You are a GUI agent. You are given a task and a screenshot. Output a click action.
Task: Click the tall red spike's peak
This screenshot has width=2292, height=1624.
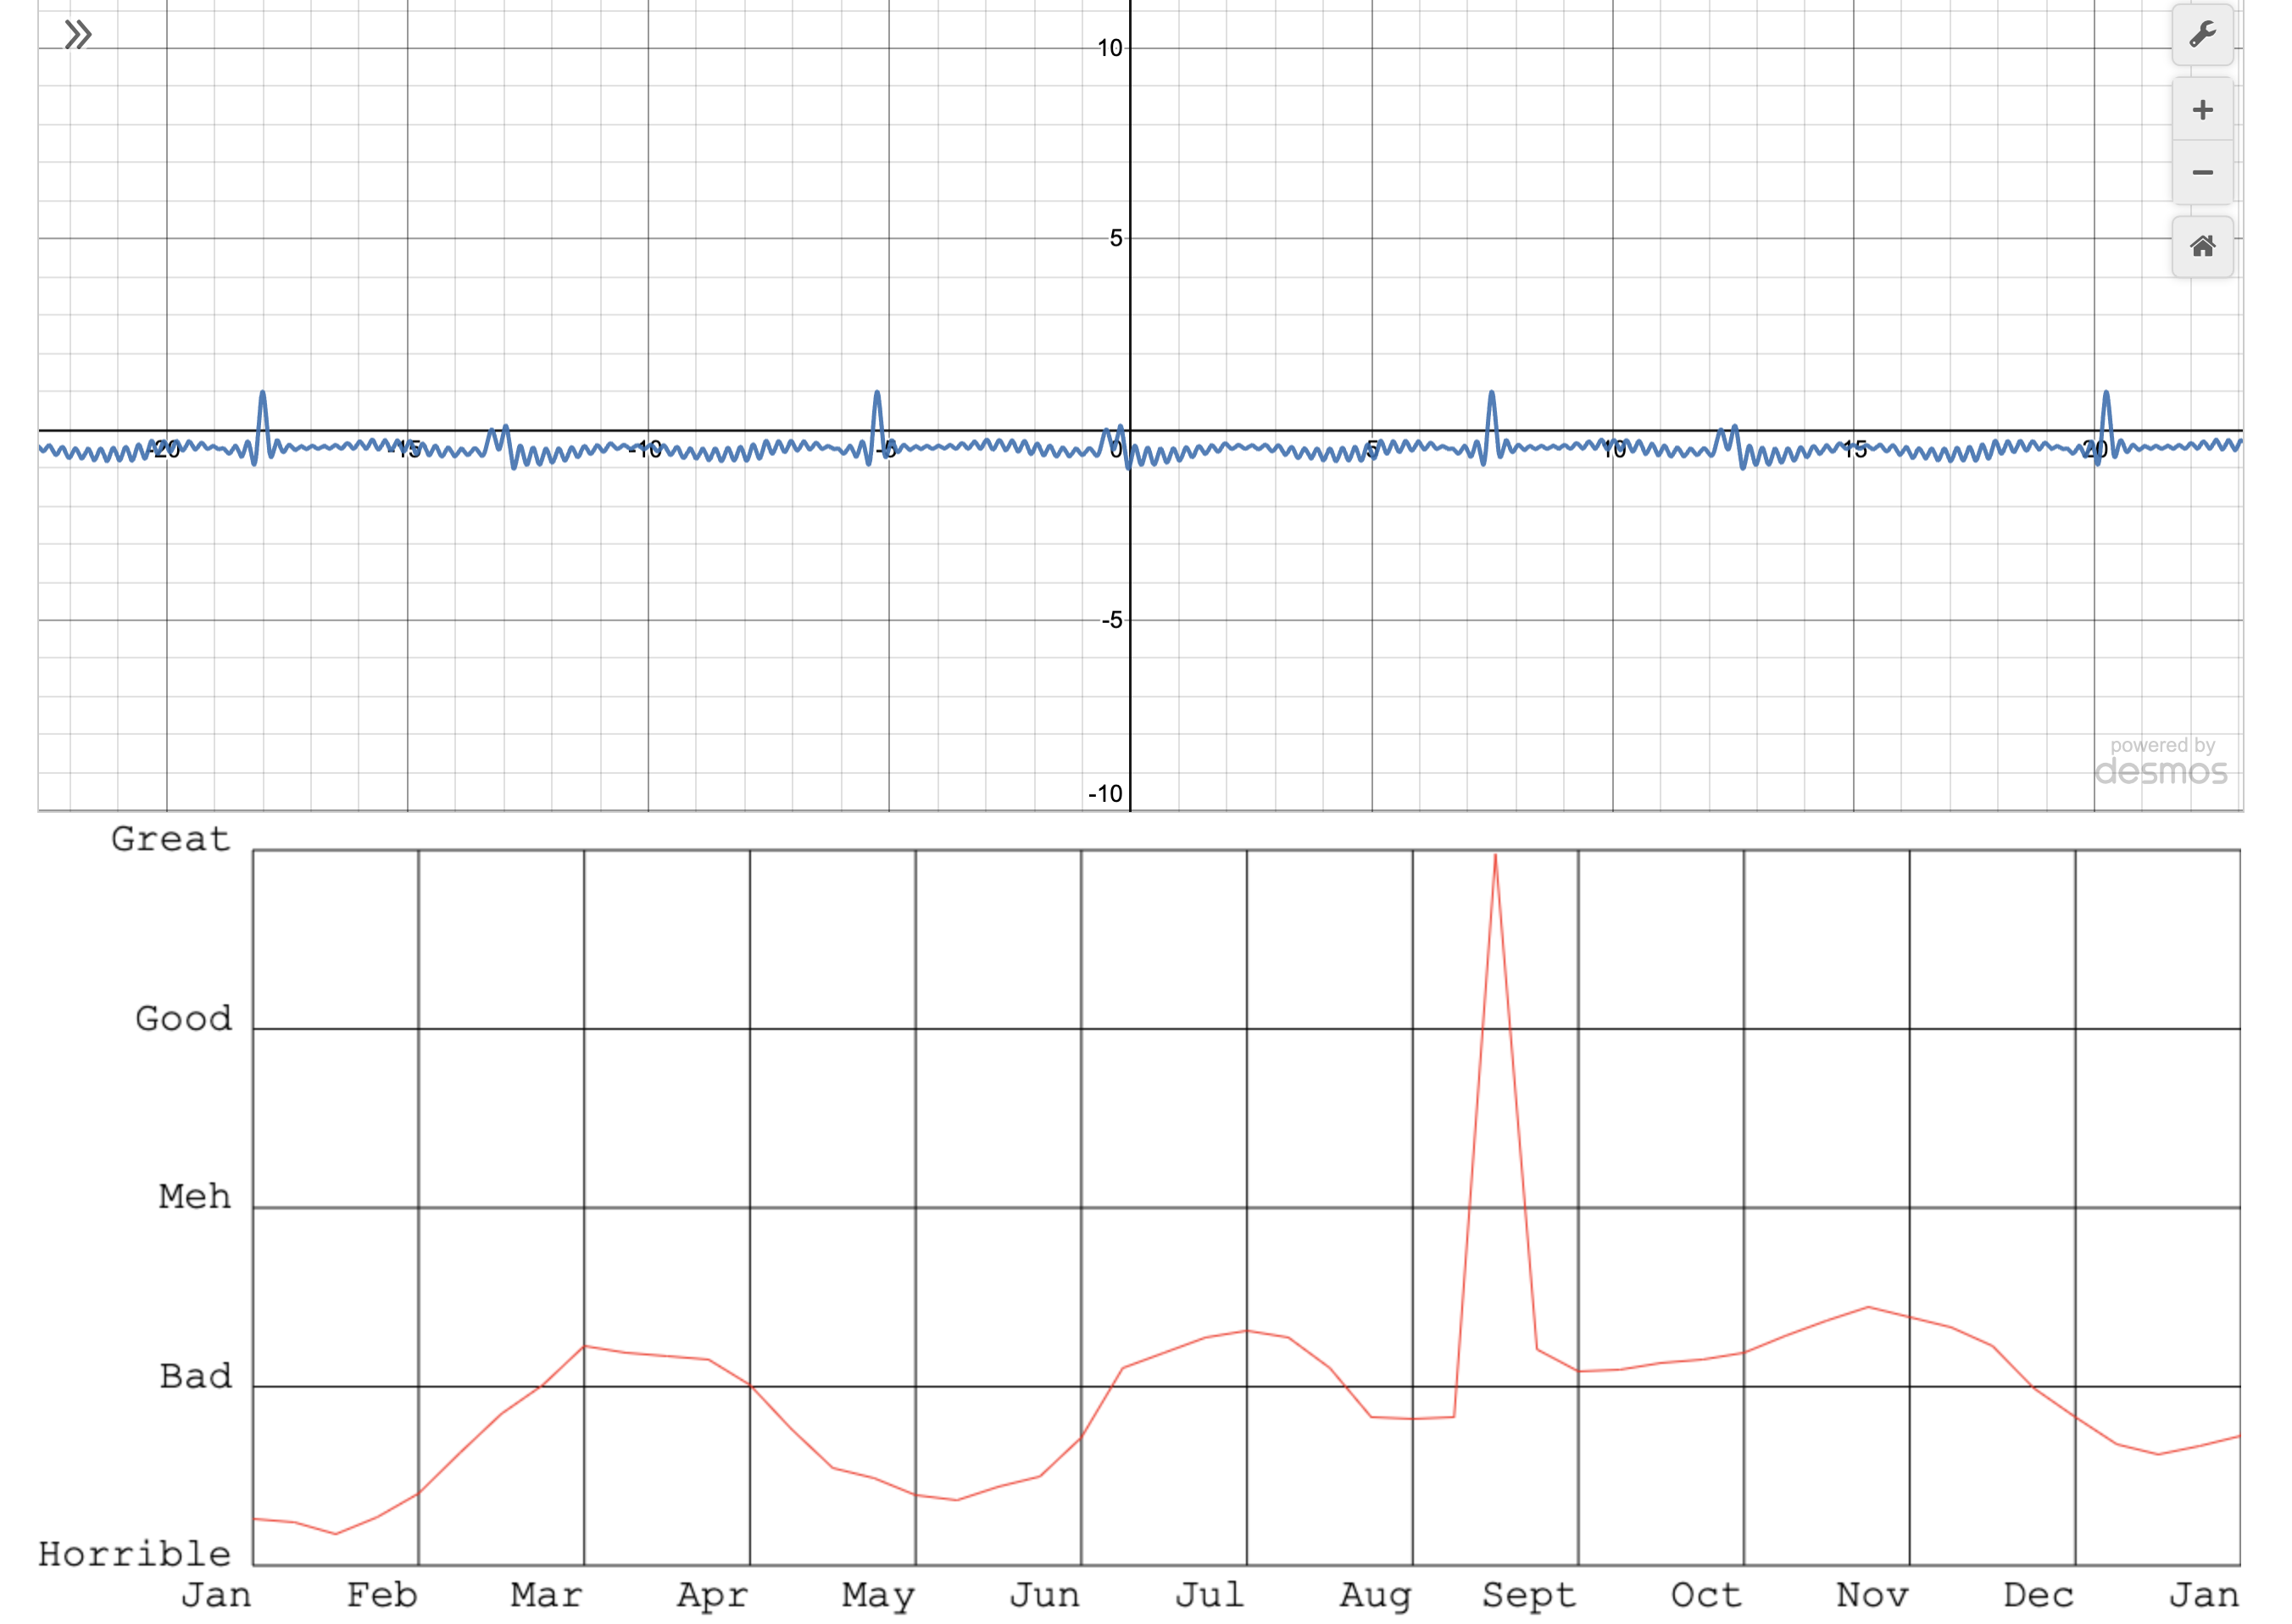click(x=1495, y=856)
